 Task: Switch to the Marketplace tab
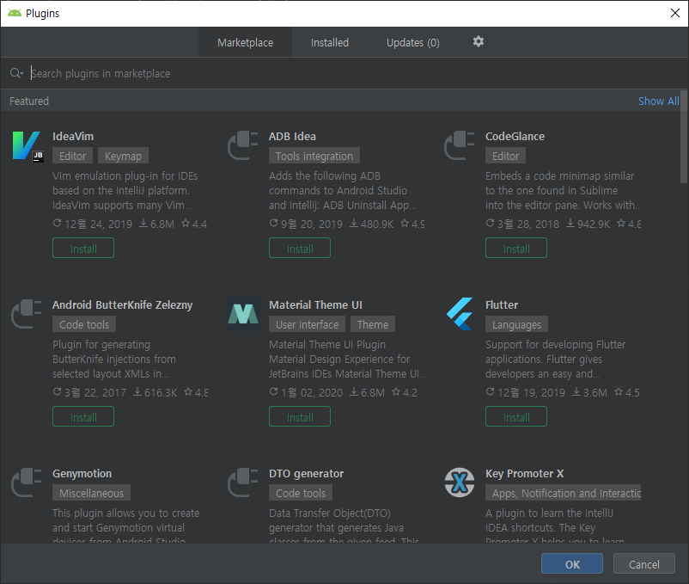coord(245,43)
